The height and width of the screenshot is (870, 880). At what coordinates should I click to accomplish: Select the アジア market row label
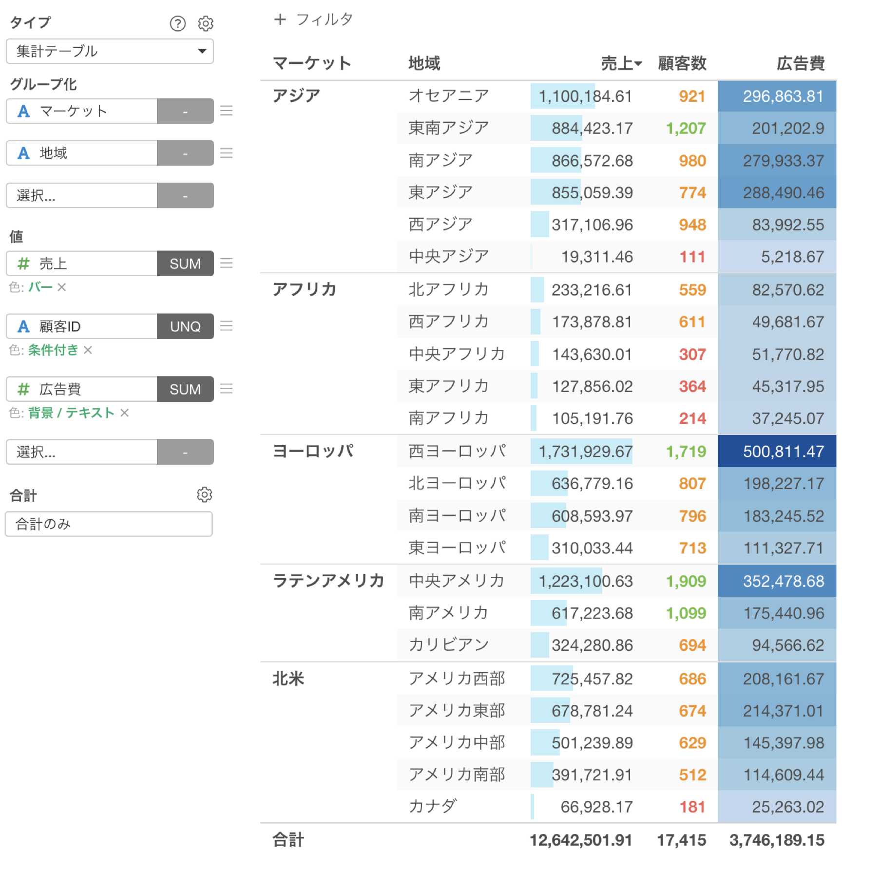click(x=296, y=95)
